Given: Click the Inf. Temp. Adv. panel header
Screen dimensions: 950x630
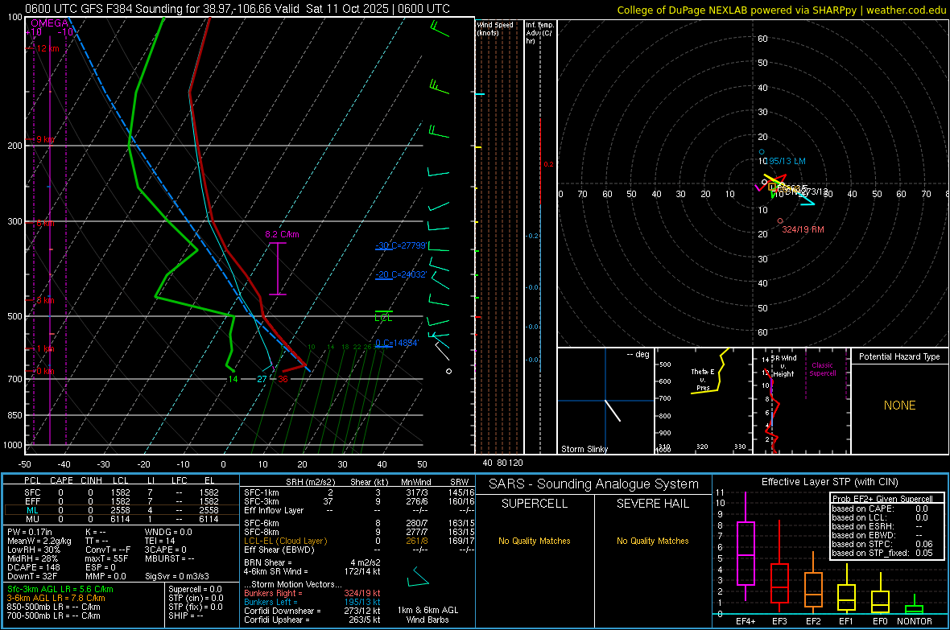Looking at the screenshot, I should point(539,33).
